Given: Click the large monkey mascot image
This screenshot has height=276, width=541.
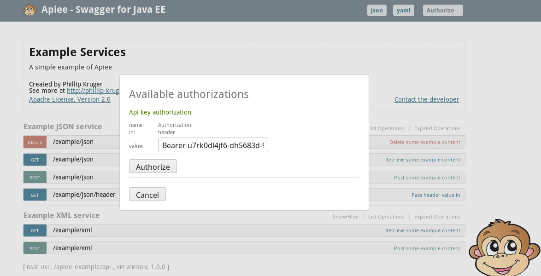Looking at the screenshot, I should (505, 247).
